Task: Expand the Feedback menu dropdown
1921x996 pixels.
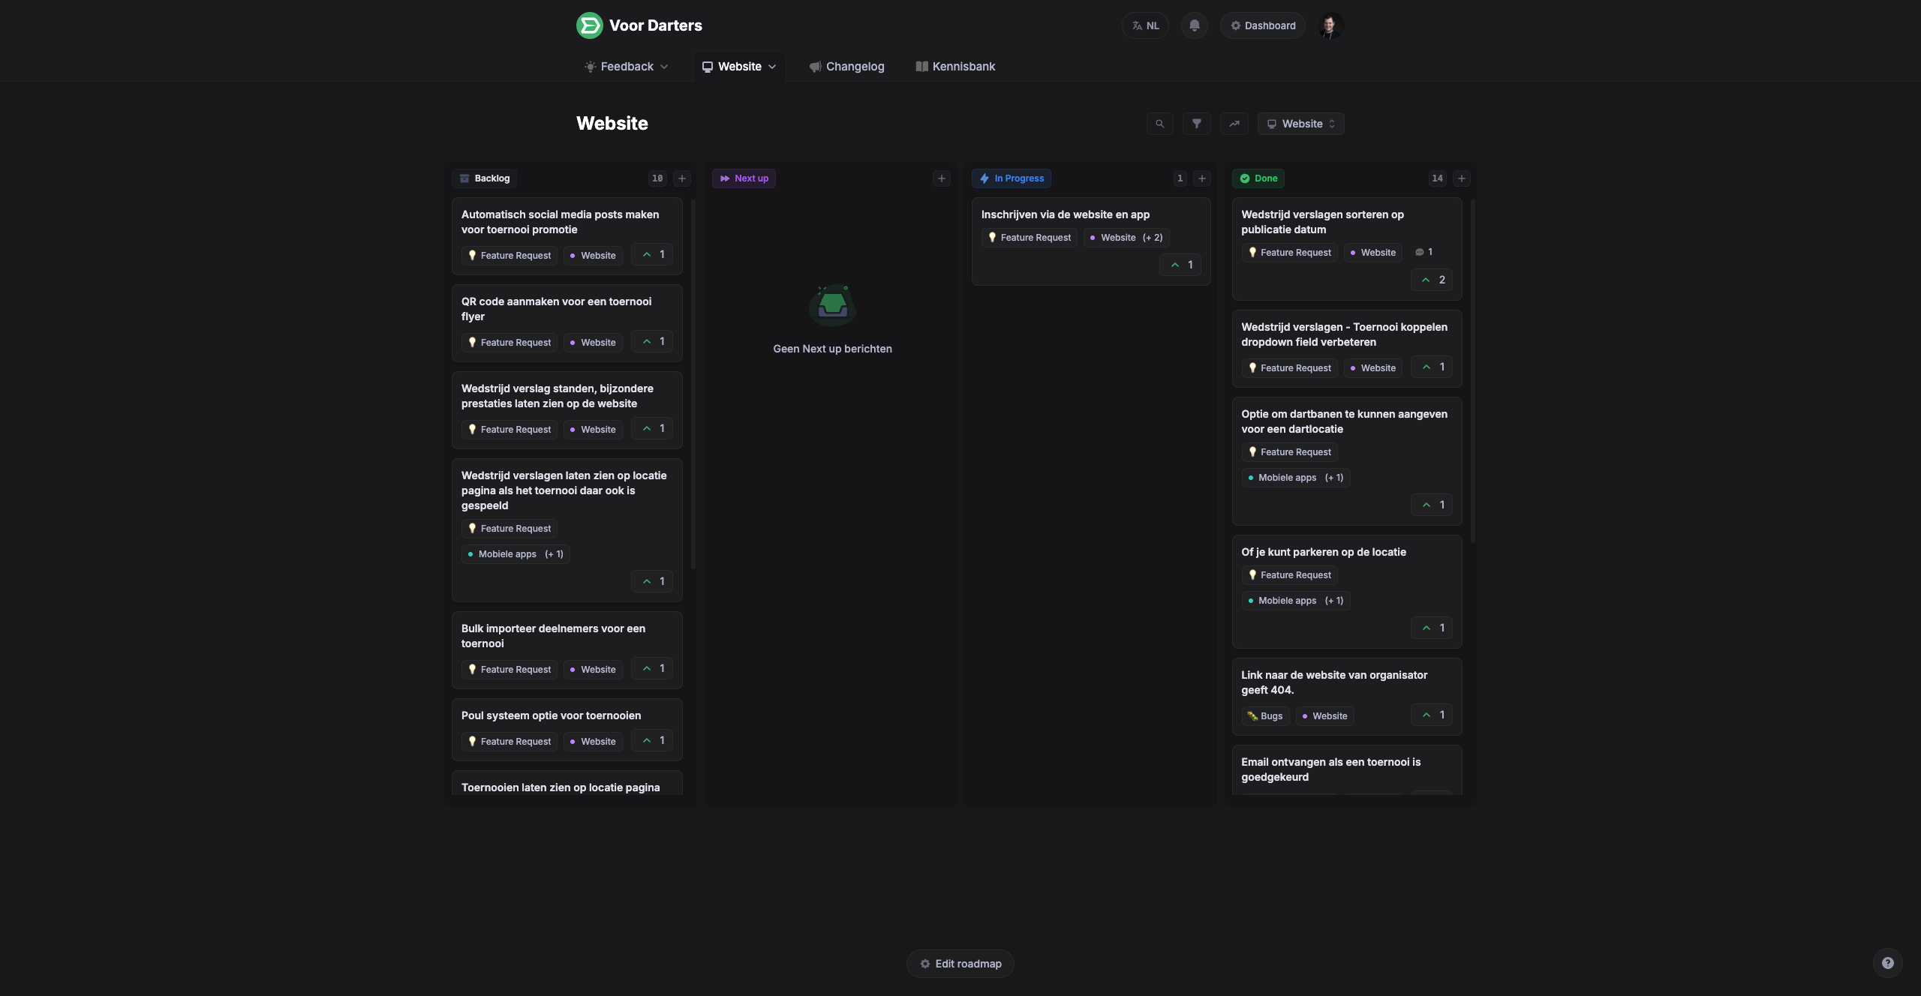Action: [x=626, y=67]
